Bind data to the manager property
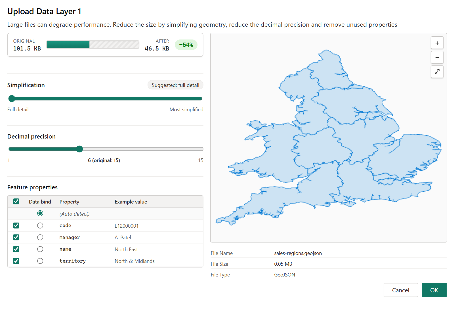Image resolution: width=454 pixels, height=327 pixels. (x=40, y=237)
